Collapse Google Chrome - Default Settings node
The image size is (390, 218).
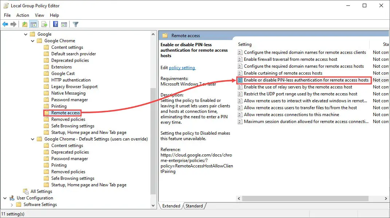point(32,139)
